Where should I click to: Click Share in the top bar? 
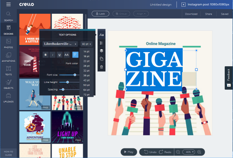point(208,14)
